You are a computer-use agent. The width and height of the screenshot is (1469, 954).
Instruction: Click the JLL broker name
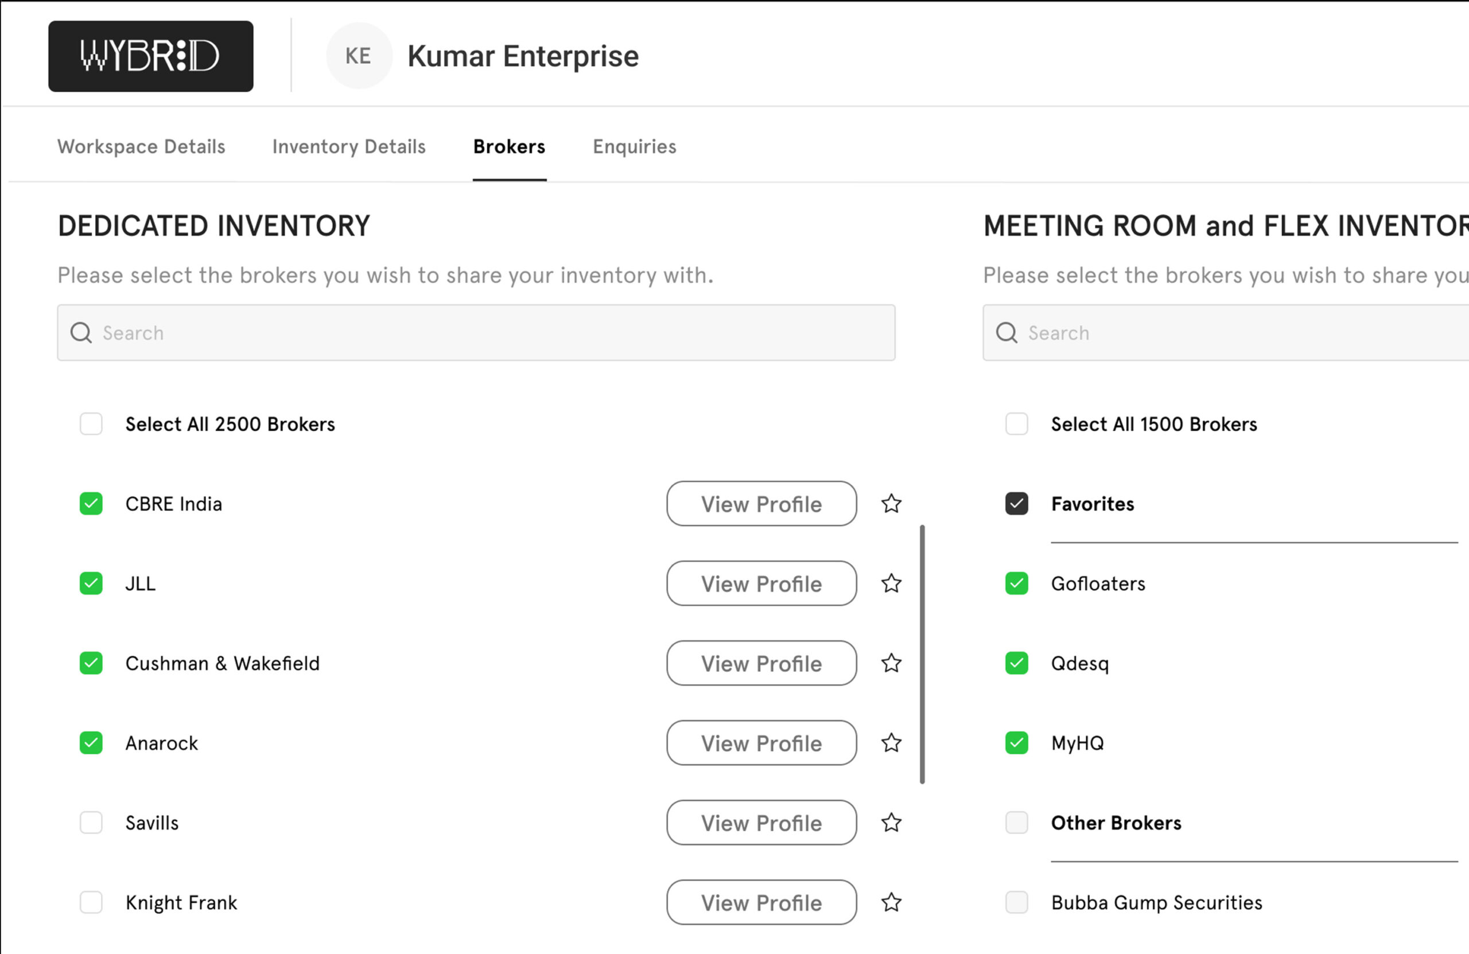(140, 583)
